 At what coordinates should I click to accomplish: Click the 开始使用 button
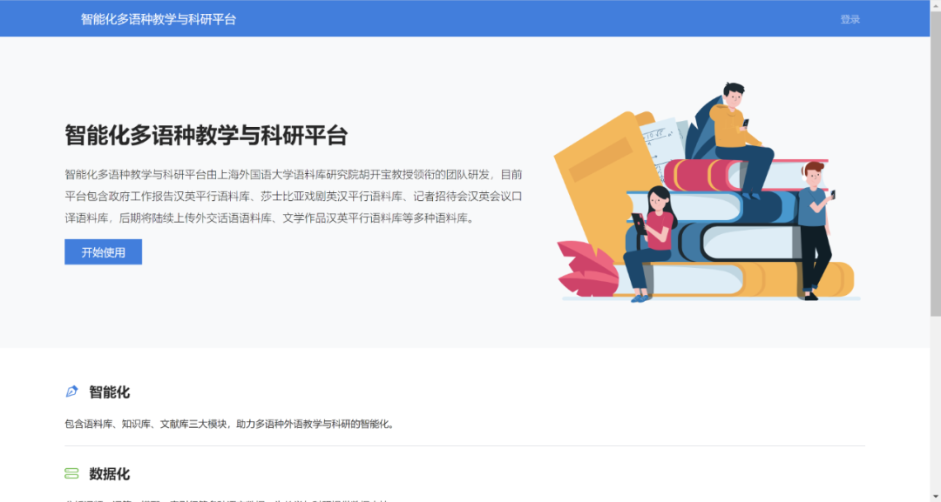pyautogui.click(x=103, y=251)
